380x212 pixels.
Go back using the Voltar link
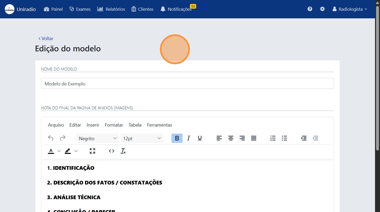46,38
